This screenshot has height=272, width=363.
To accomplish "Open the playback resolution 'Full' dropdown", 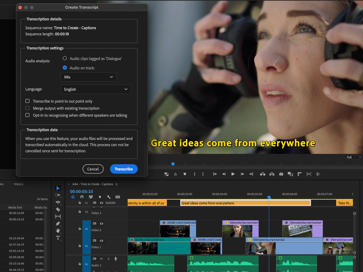I will pyautogui.click(x=354, y=157).
